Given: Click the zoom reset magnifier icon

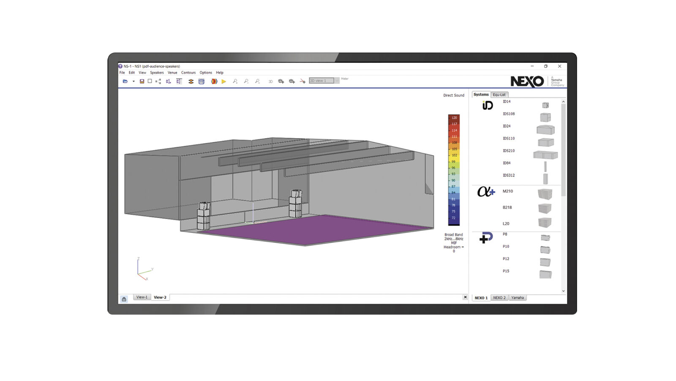Looking at the screenshot, I should coord(257,81).
